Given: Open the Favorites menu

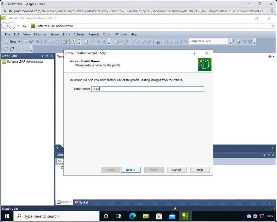Looking at the screenshot, I should (40, 34).
